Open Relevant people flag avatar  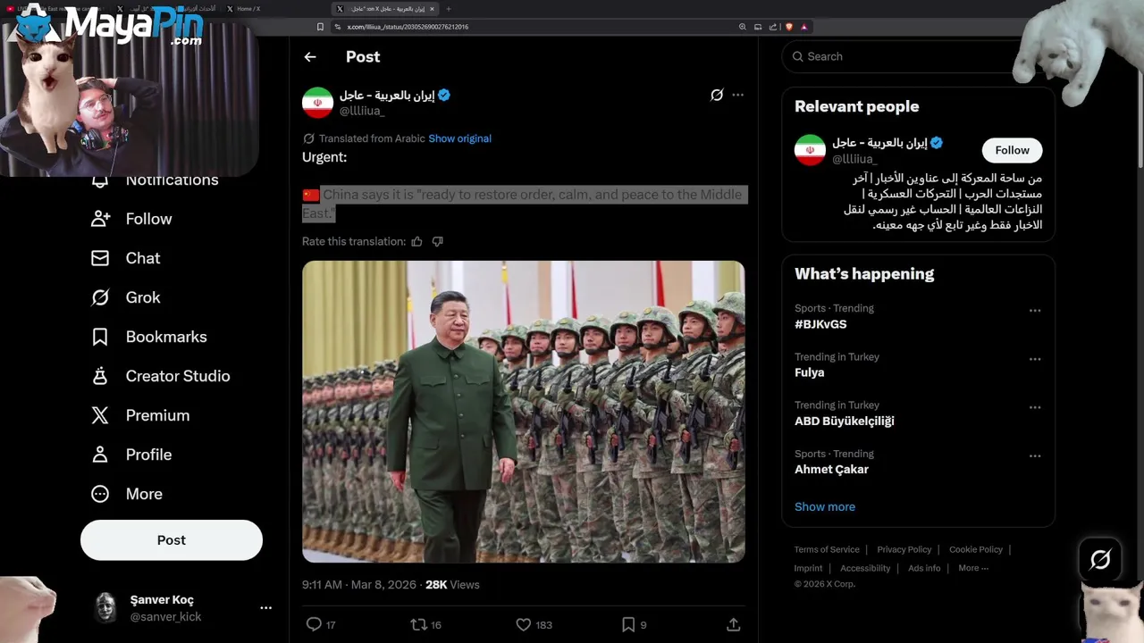(810, 150)
